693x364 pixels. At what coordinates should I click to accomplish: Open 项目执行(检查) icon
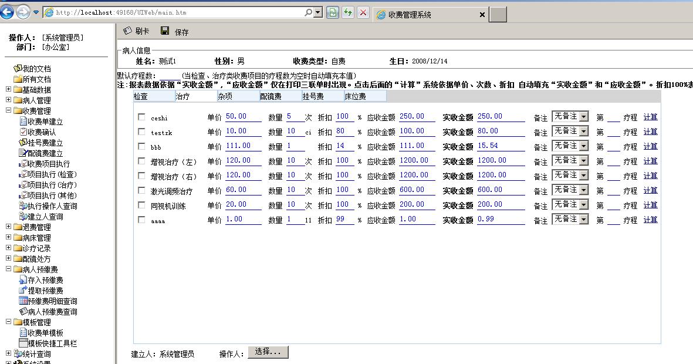[x=23, y=174]
